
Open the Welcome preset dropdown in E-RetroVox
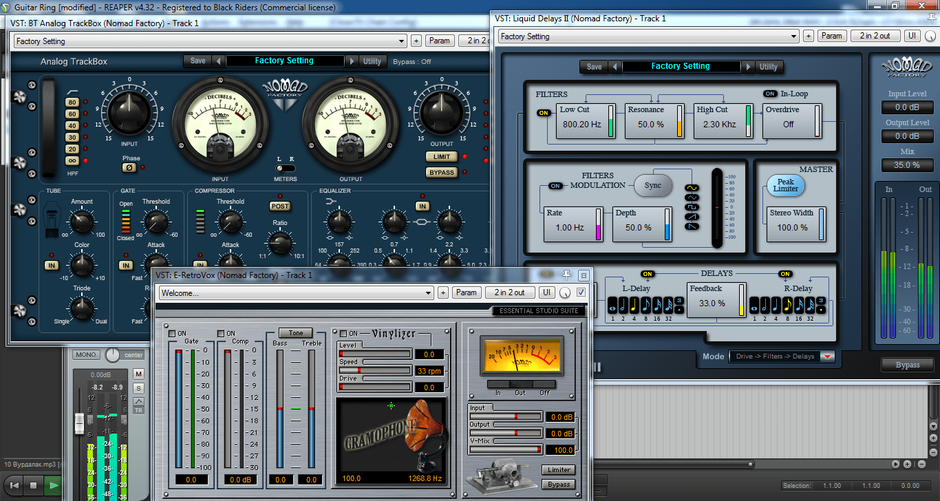(x=296, y=292)
